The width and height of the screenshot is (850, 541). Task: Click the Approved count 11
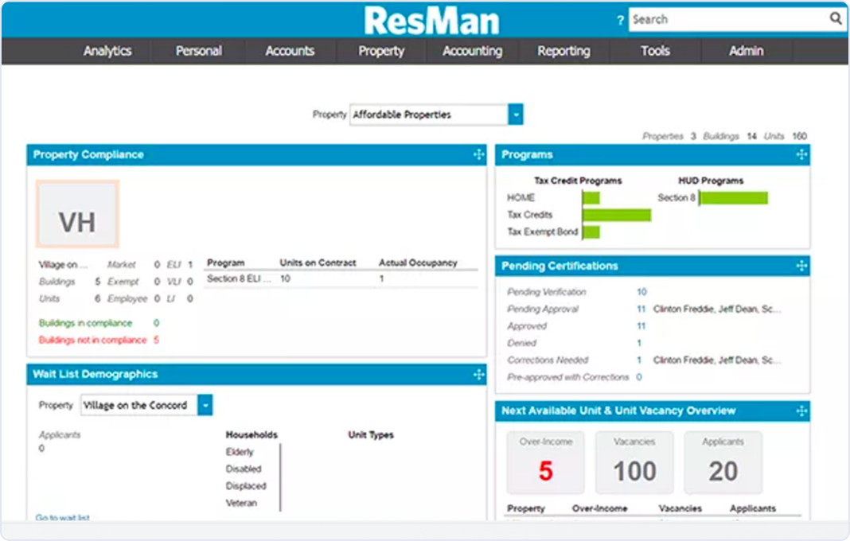pos(641,325)
